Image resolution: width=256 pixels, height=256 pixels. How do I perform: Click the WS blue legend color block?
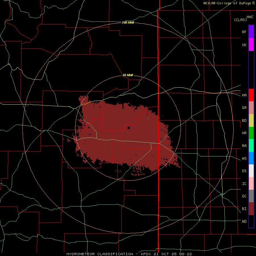(251, 158)
